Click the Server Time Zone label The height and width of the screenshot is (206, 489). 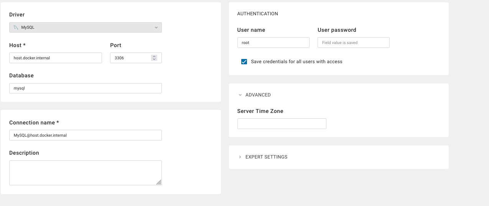tap(260, 111)
